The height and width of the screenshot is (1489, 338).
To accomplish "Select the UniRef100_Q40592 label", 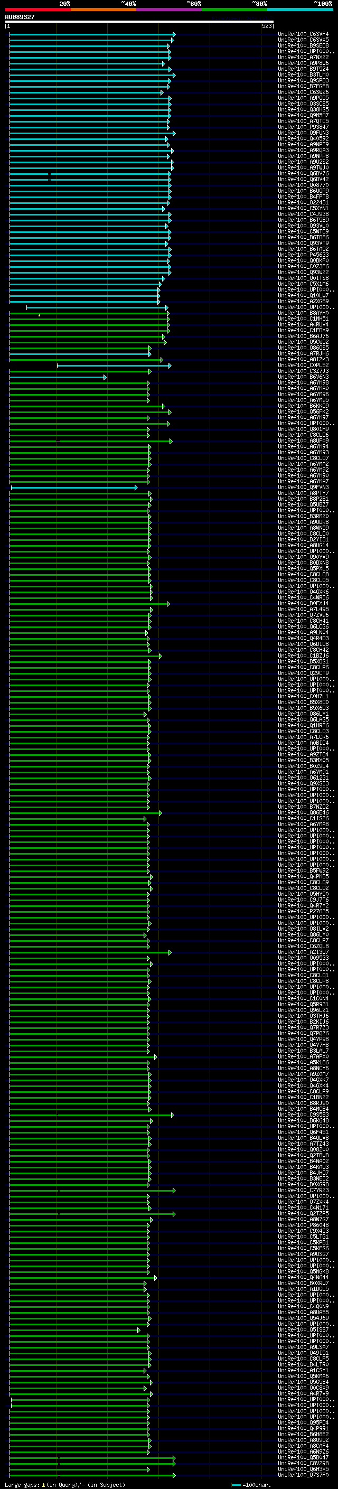I will coord(303,139).
